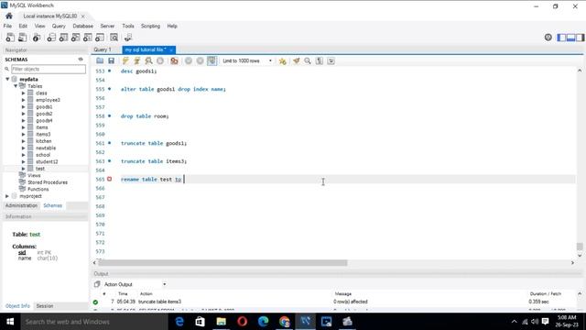Expand the employee3 table

click(23, 100)
